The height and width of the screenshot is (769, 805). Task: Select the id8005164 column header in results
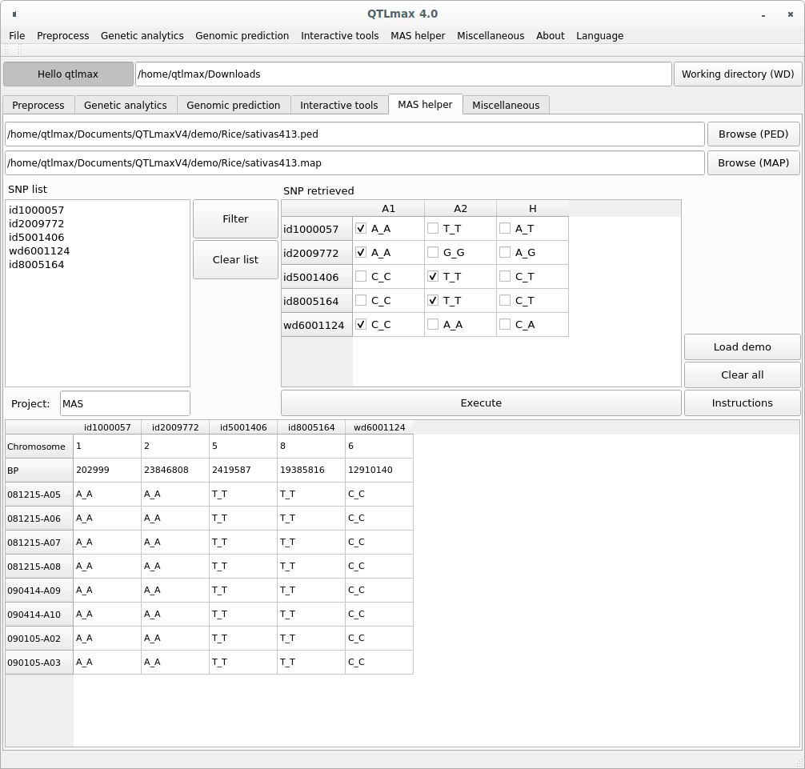point(310,427)
